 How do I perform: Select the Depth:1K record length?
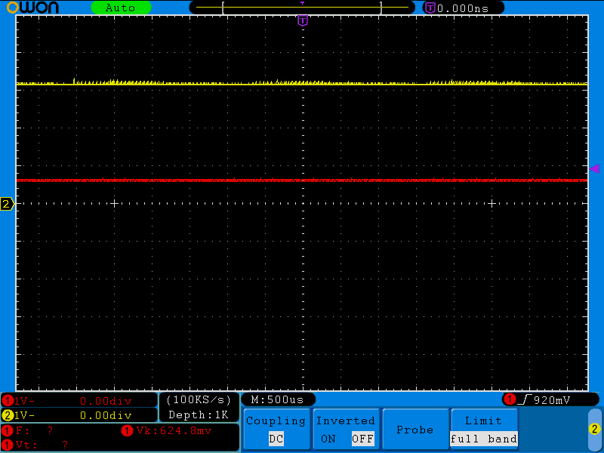tap(199, 414)
